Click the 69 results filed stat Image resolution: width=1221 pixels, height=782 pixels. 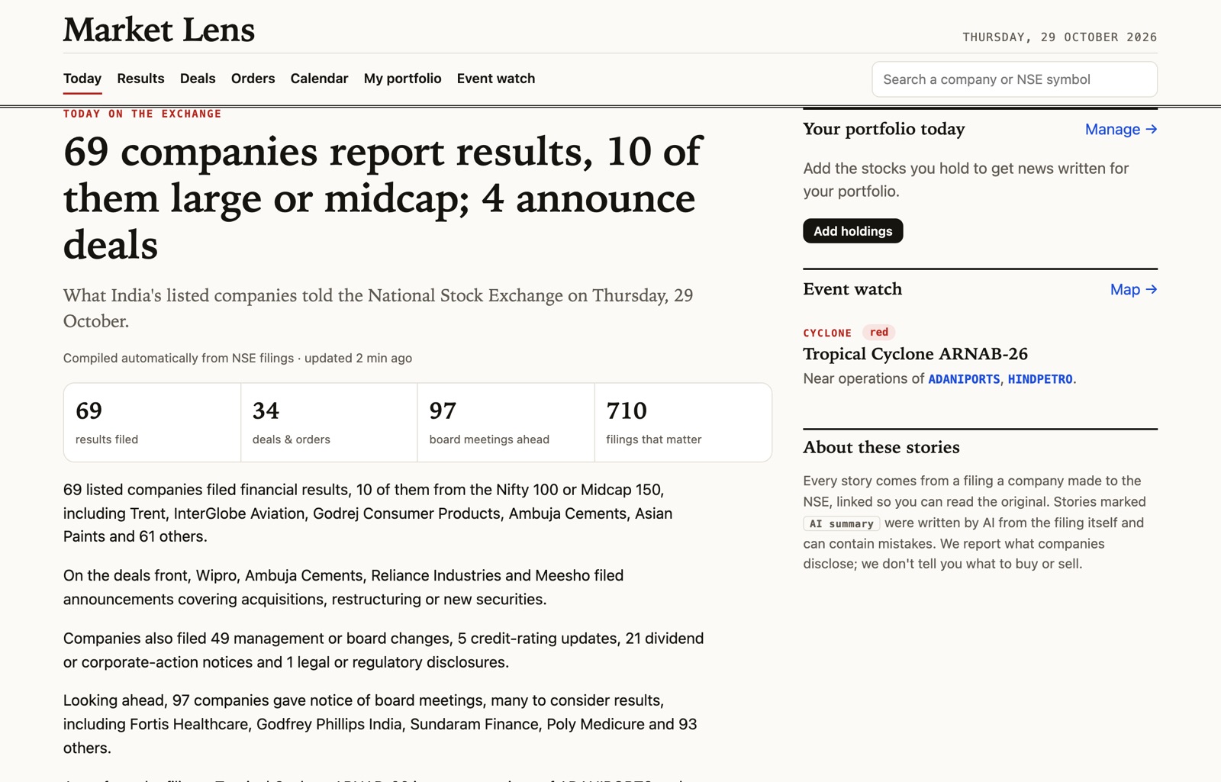[x=152, y=423]
